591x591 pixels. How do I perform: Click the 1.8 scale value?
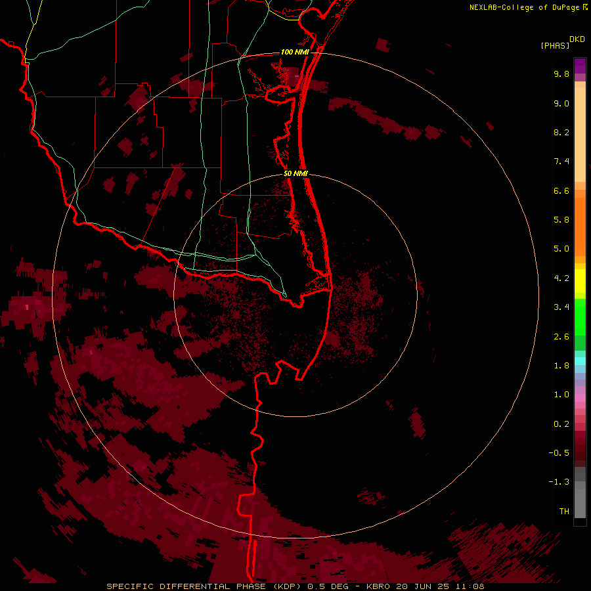[x=561, y=366]
